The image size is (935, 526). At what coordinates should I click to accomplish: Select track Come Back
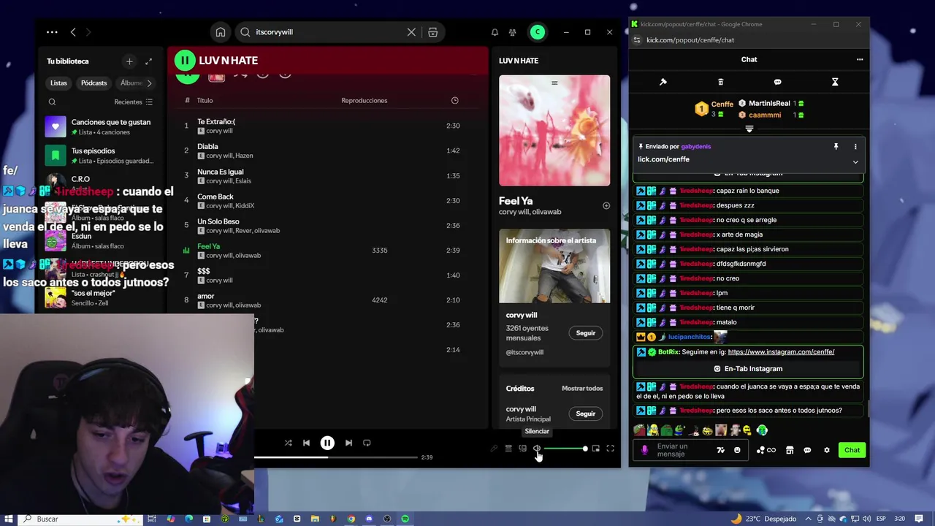pyautogui.click(x=327, y=200)
